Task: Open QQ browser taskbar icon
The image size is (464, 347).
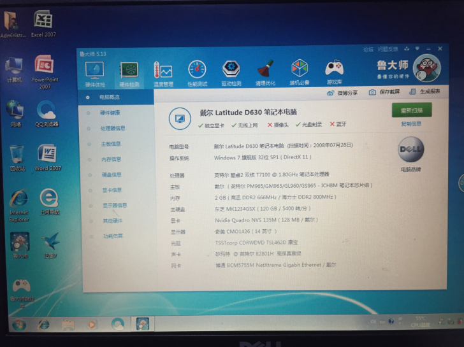Action: point(118,323)
